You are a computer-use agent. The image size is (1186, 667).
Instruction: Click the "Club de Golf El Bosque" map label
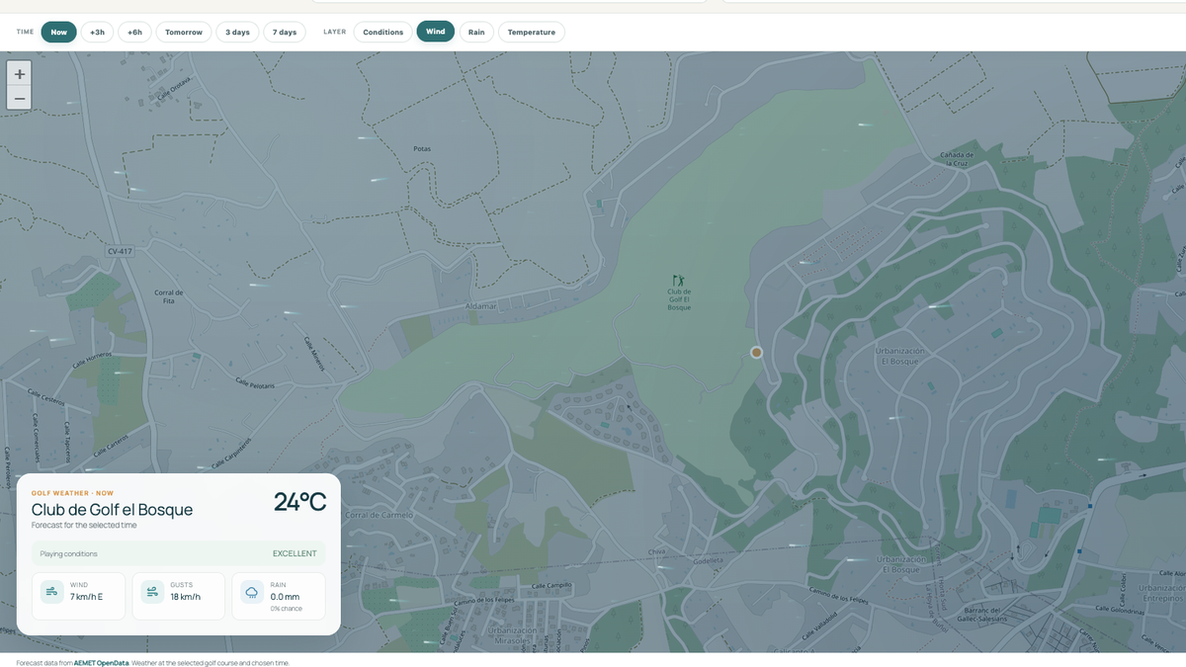point(679,299)
